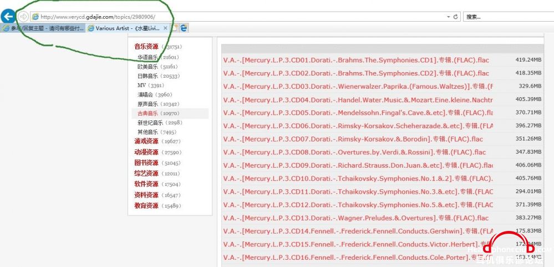The image size is (554, 267).
Task: Click the 396.27MB file size
Action: 528,125
